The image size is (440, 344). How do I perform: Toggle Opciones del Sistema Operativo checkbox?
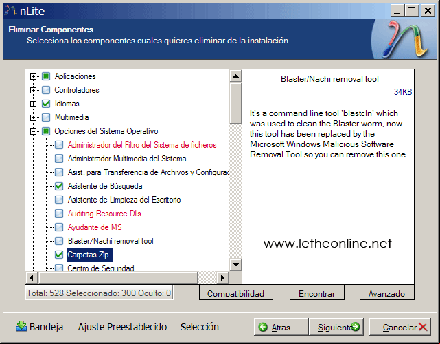[x=46, y=131]
